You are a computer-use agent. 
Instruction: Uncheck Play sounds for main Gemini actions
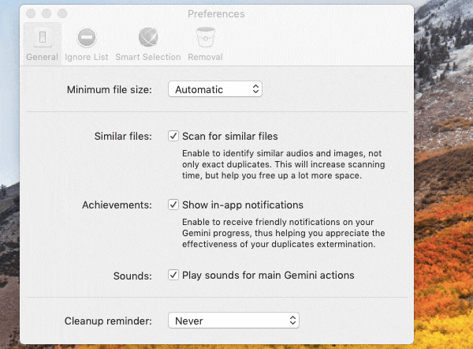click(173, 275)
